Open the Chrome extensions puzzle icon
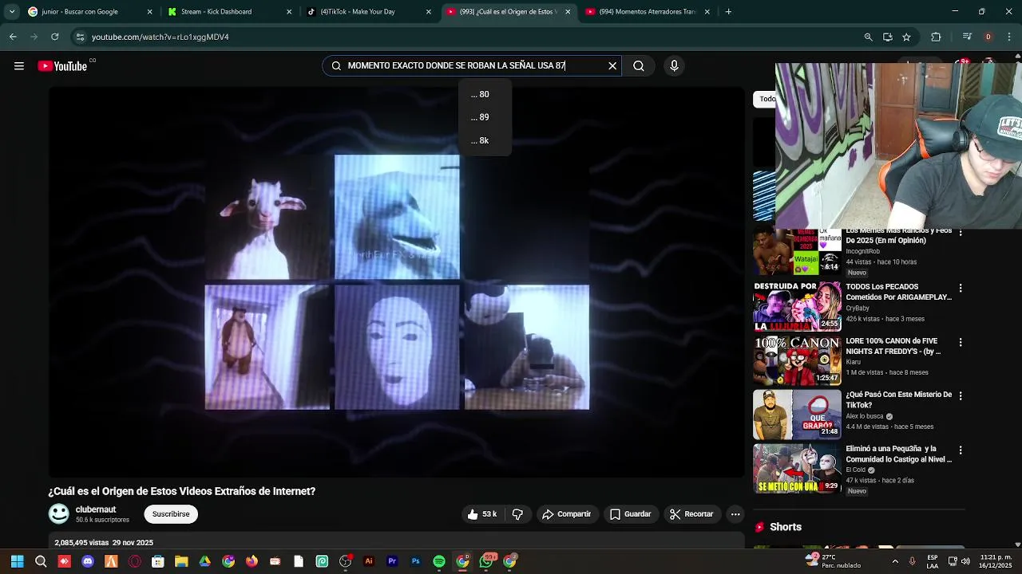Viewport: 1022px width, 574px height. click(936, 37)
